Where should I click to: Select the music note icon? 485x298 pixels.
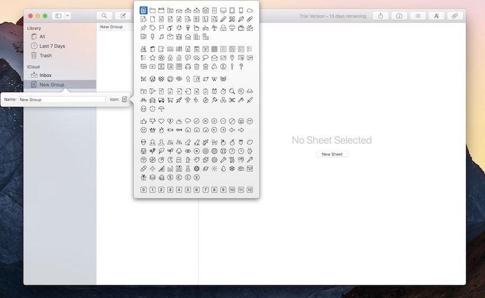[161, 37]
